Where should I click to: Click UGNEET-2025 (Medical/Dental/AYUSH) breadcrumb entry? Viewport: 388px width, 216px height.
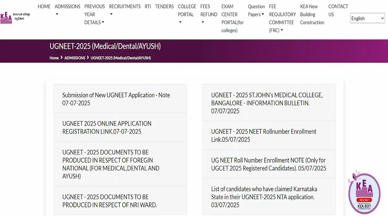point(121,58)
